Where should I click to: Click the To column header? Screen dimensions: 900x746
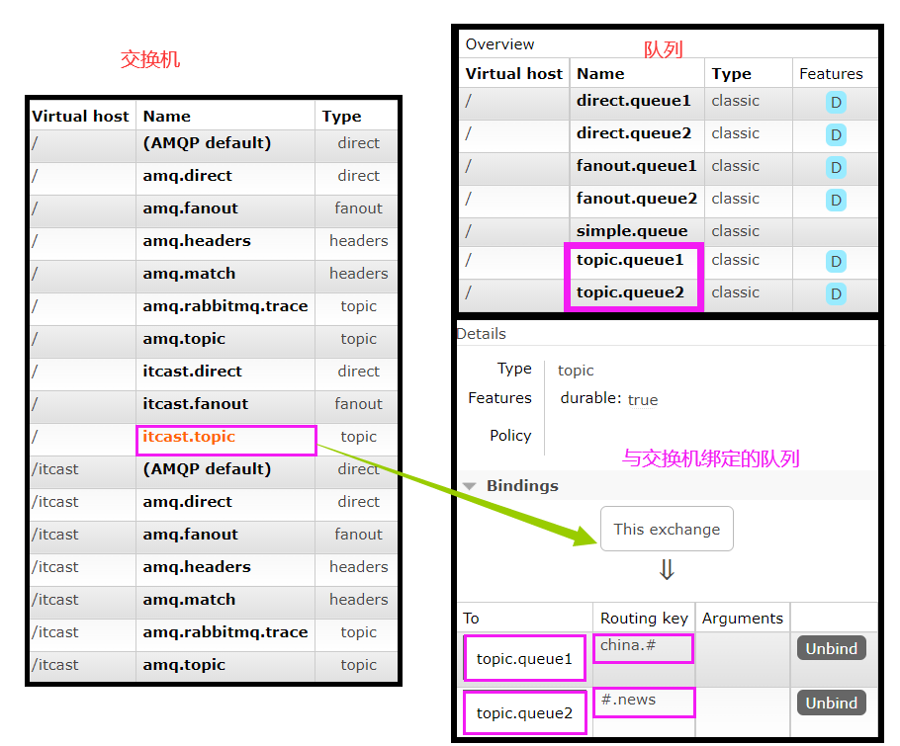tap(471, 619)
